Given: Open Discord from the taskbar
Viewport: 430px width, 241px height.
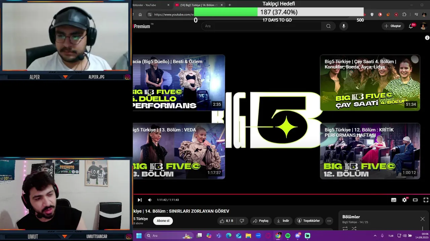Looking at the screenshot, I should (298, 236).
